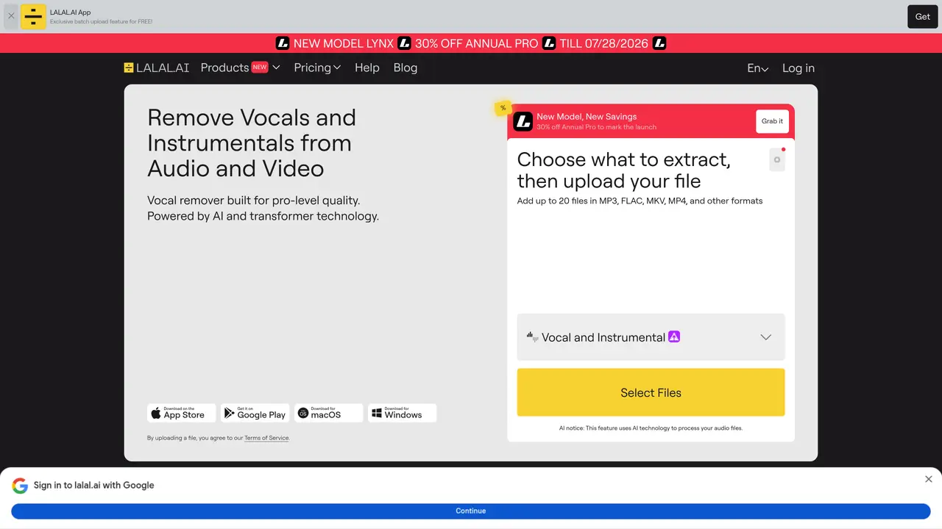This screenshot has width=942, height=529.
Task: Continue signing in with Google
Action: click(471, 511)
